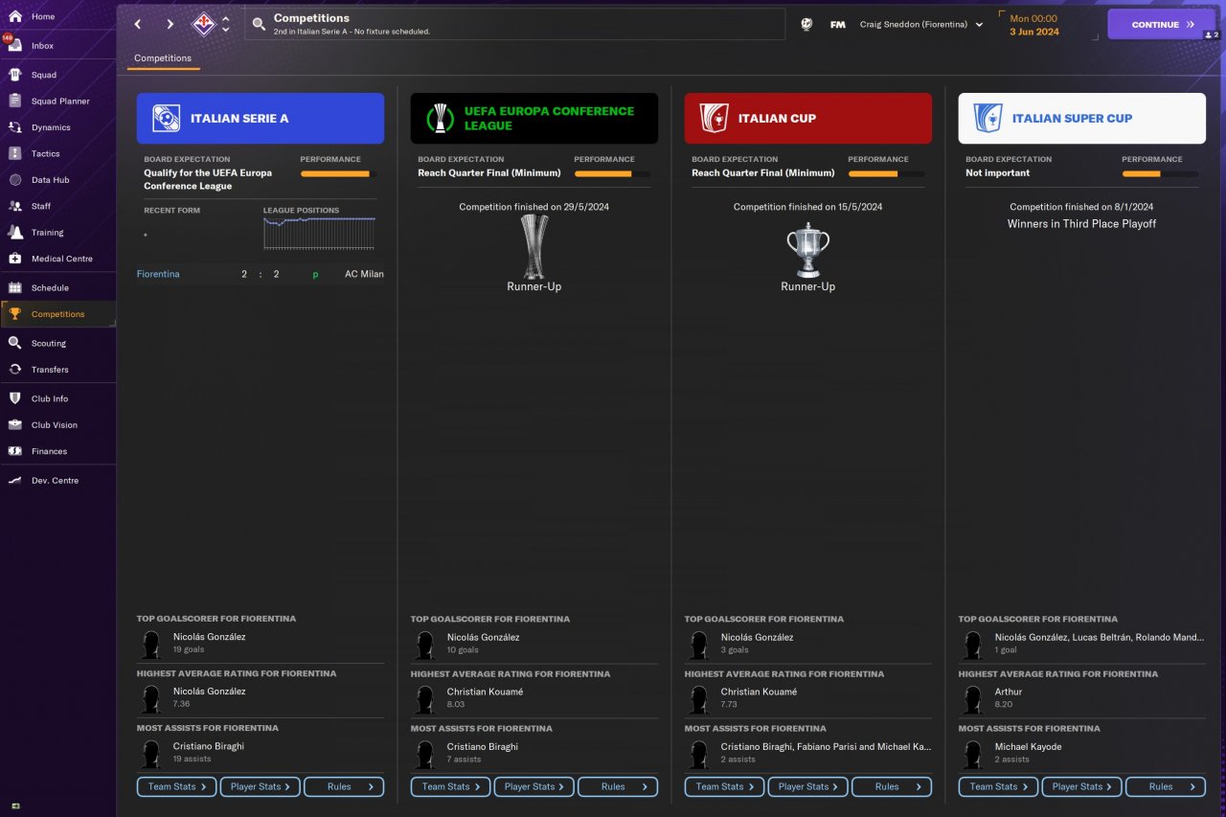View Rules for Italian Serie A

(344, 786)
